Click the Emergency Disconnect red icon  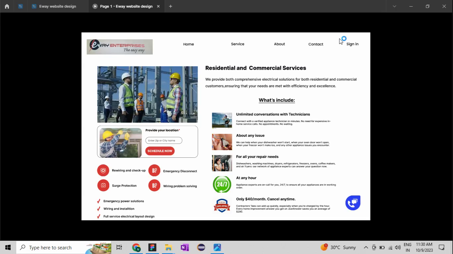[154, 171]
